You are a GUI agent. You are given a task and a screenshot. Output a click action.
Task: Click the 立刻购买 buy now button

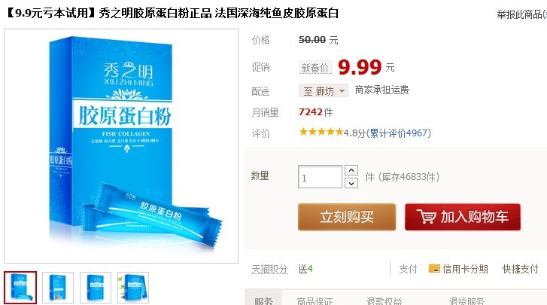point(347,217)
